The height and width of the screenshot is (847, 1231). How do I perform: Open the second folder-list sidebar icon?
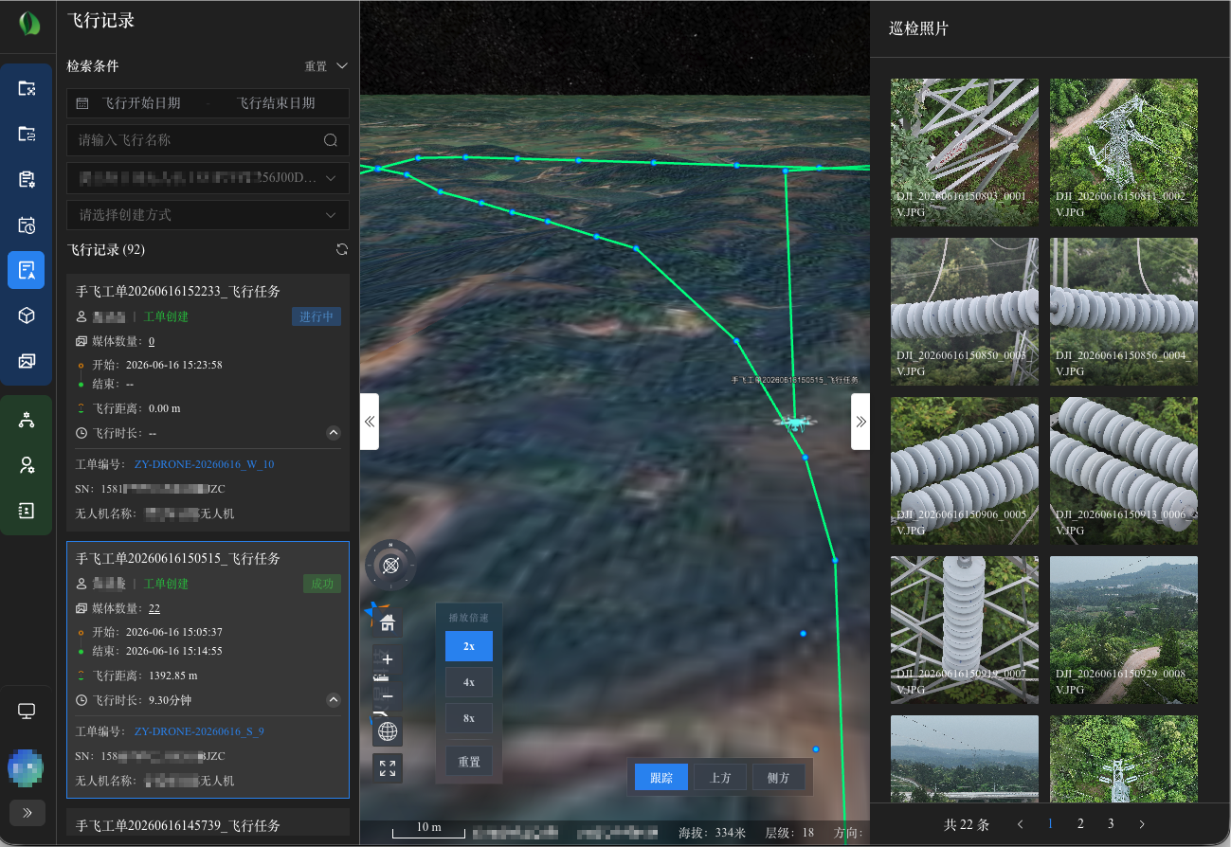(27, 134)
